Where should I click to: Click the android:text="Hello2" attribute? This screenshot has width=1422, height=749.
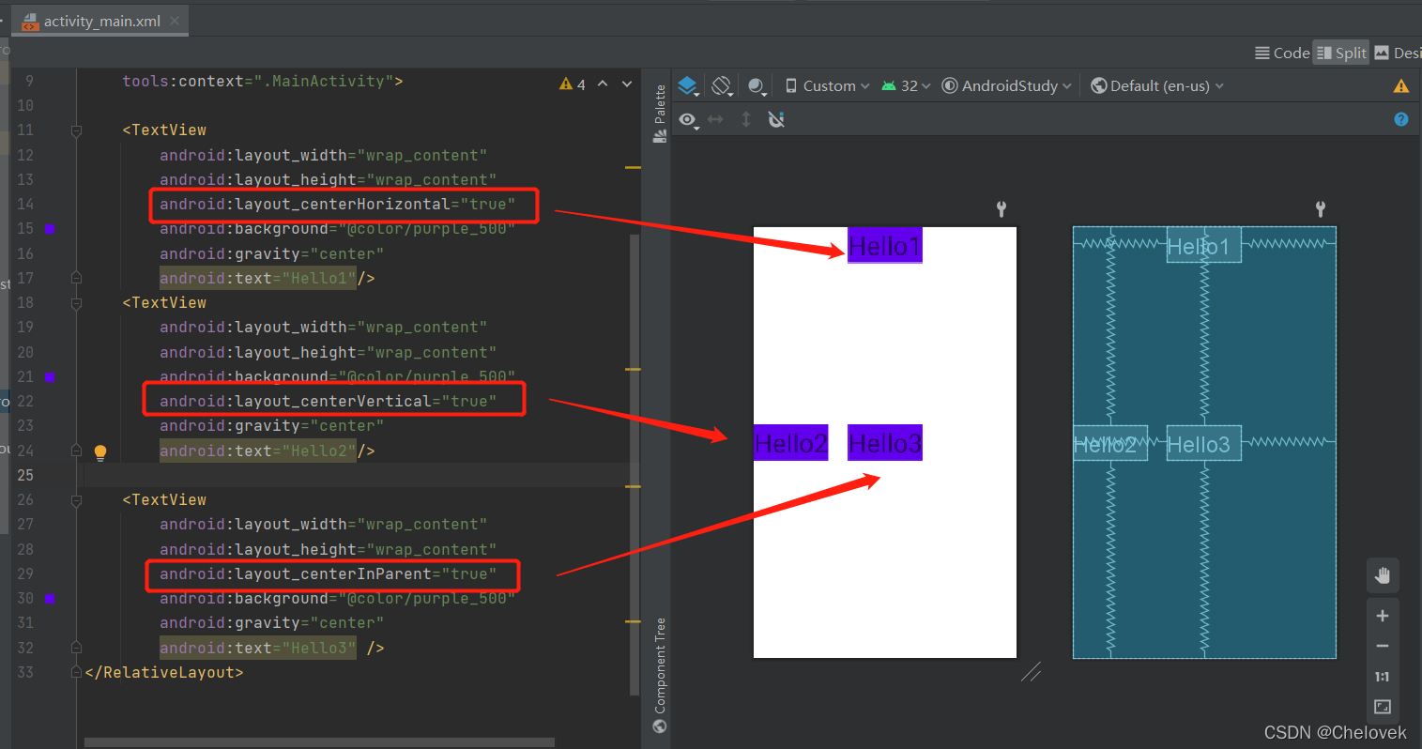[258, 451]
